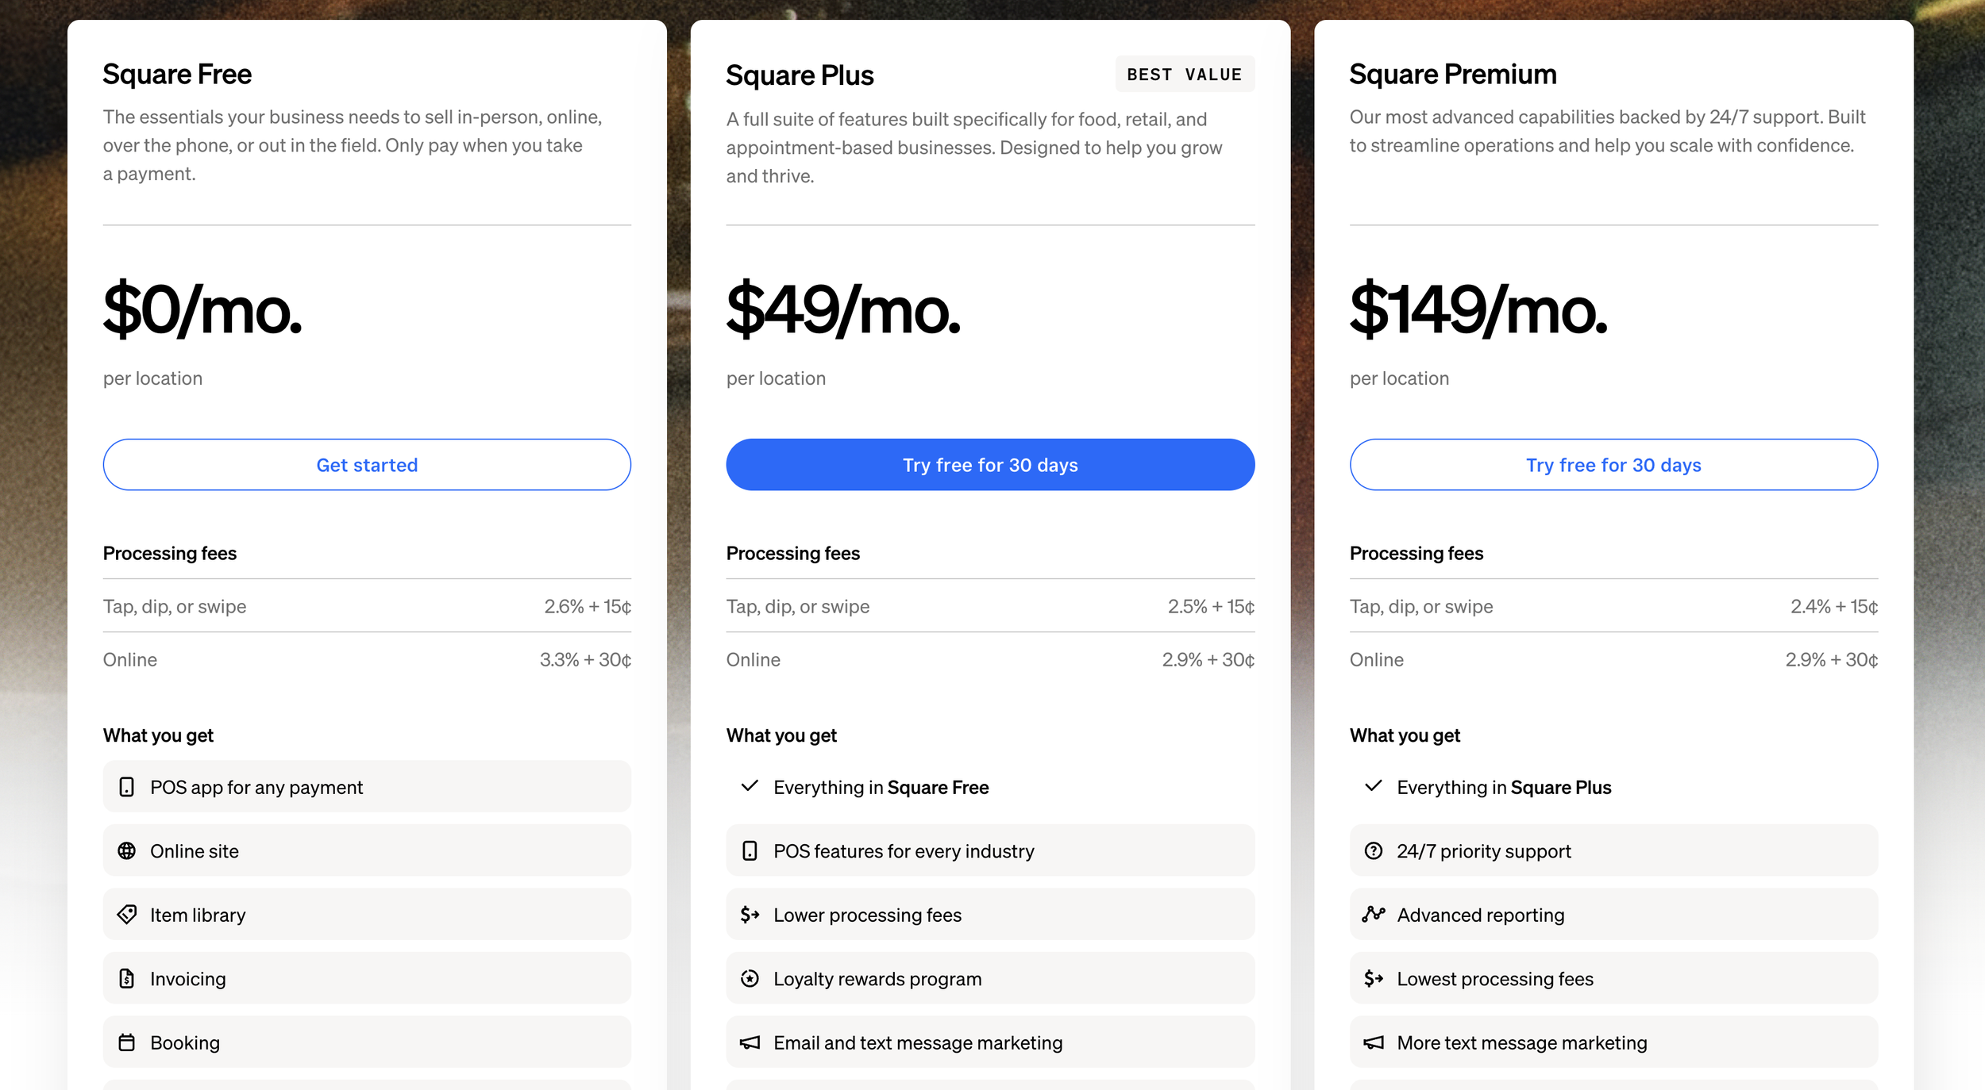Click the star circle icon for Loyalty rewards program

pyautogui.click(x=750, y=978)
